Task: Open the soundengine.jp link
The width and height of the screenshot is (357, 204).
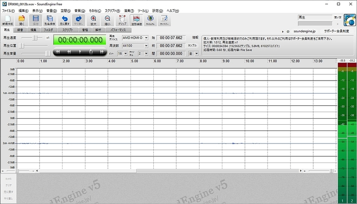Action: point(304,31)
